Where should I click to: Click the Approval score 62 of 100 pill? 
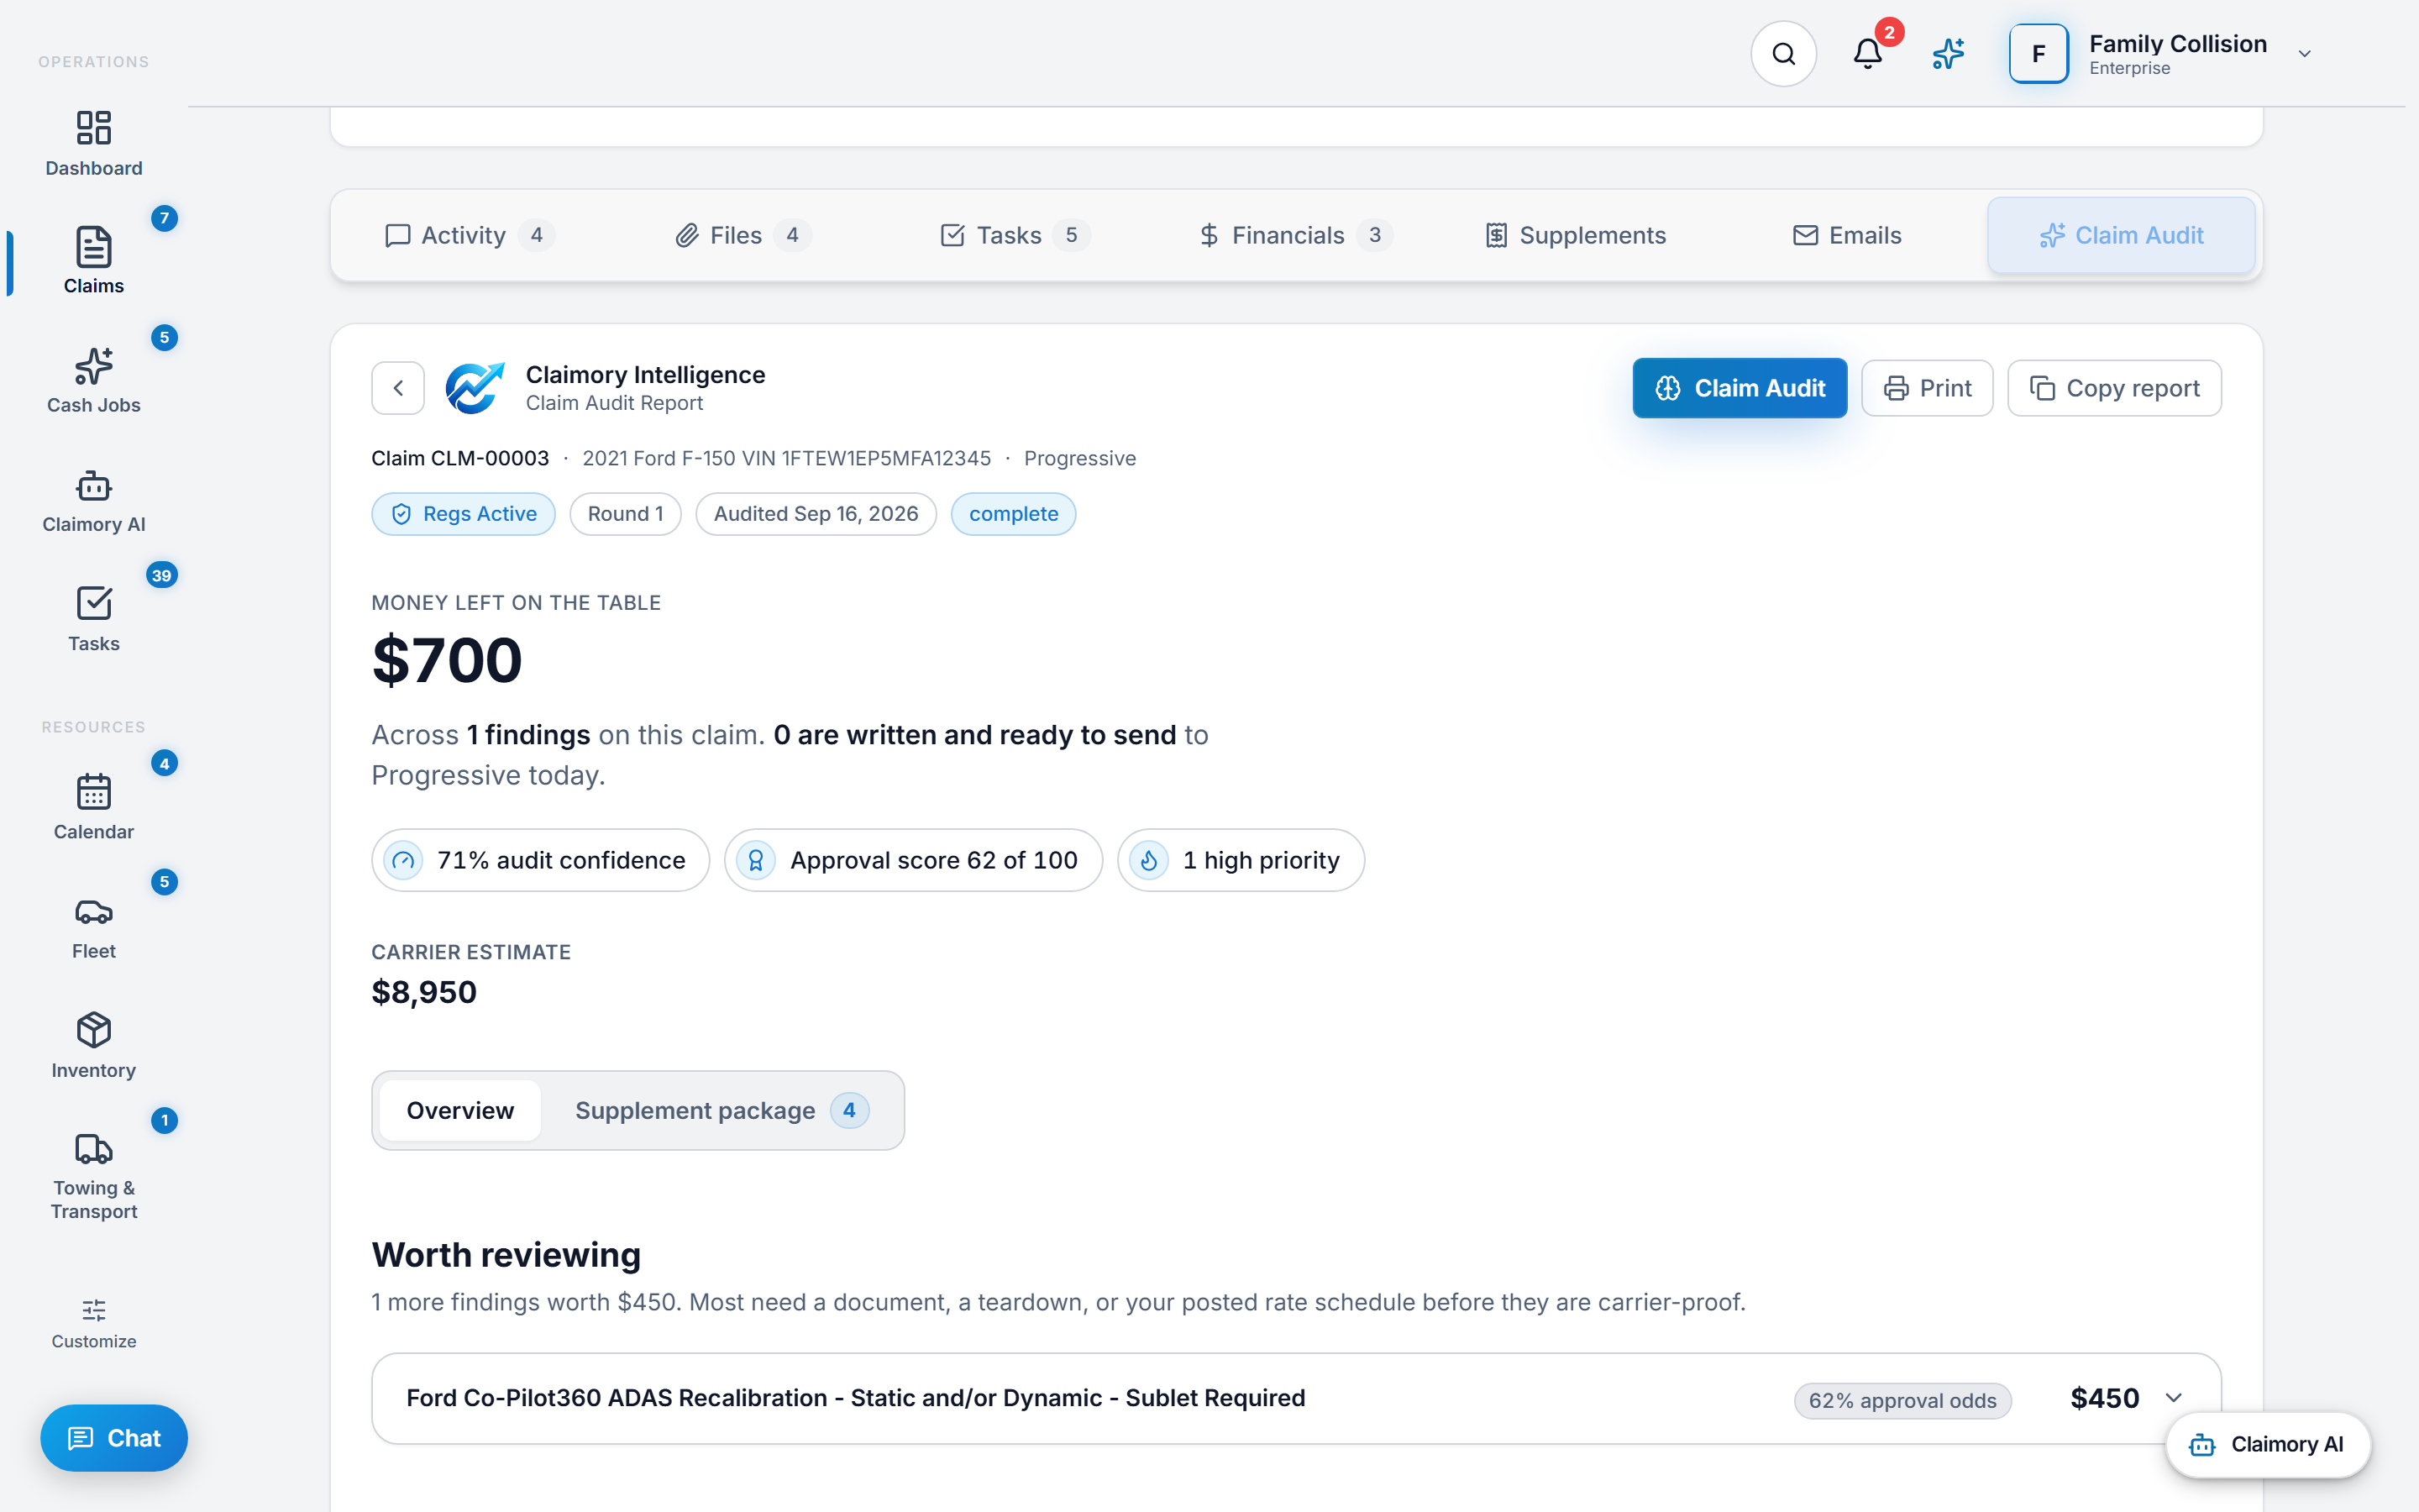913,860
